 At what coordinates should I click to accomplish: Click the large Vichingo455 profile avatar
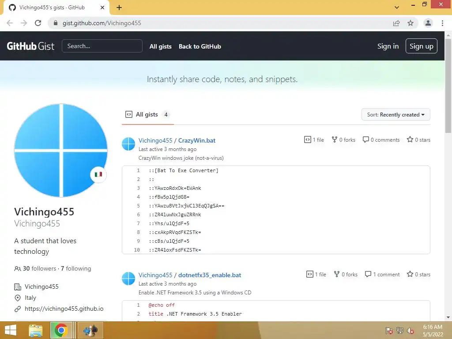[x=61, y=151]
